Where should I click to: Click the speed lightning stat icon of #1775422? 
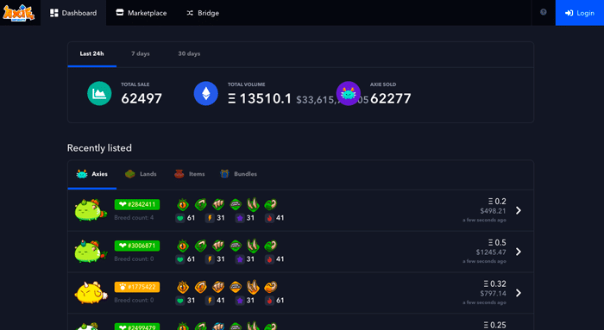210,301
